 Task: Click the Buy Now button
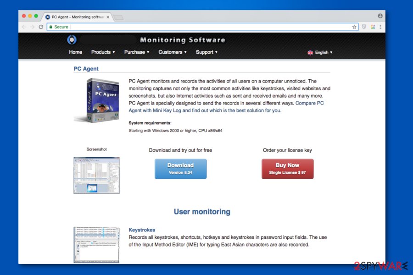[x=287, y=169]
